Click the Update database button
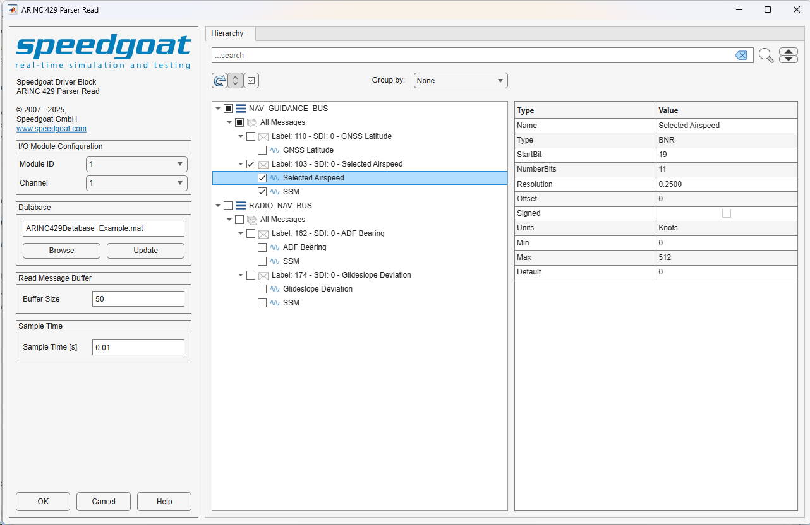The image size is (810, 525). tap(145, 251)
